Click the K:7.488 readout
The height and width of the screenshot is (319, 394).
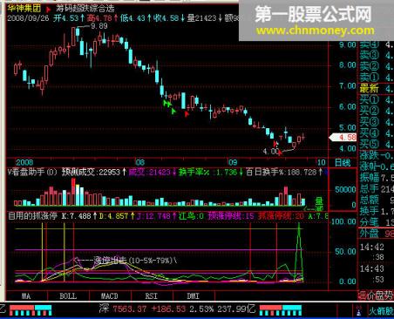[x=79, y=216]
